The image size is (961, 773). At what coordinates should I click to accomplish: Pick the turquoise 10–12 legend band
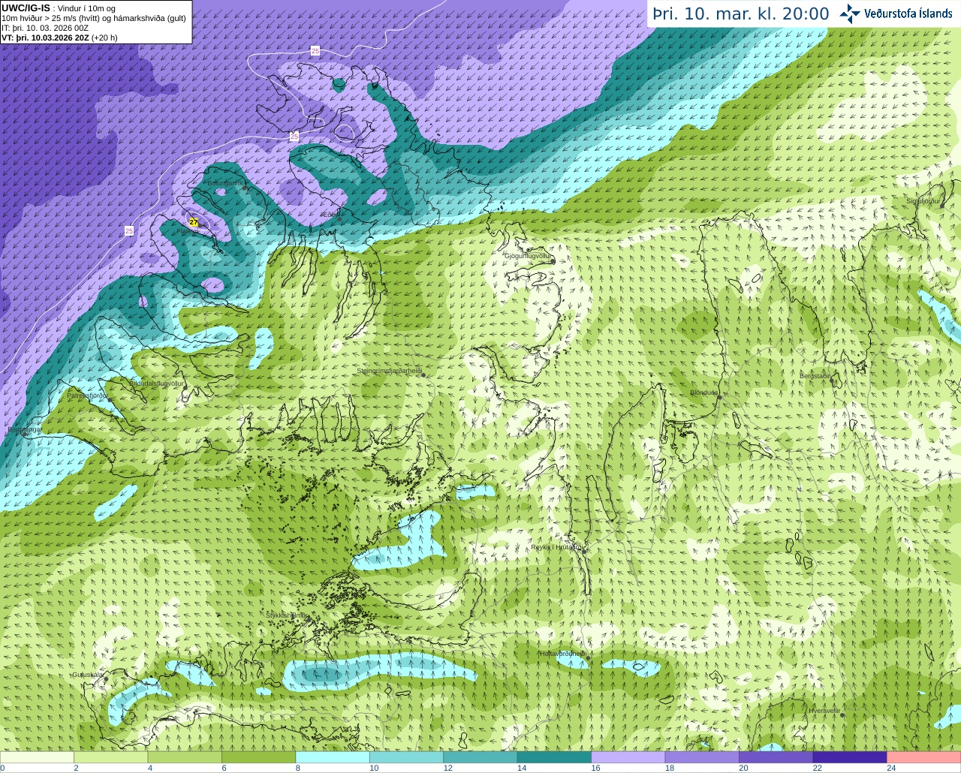[407, 757]
